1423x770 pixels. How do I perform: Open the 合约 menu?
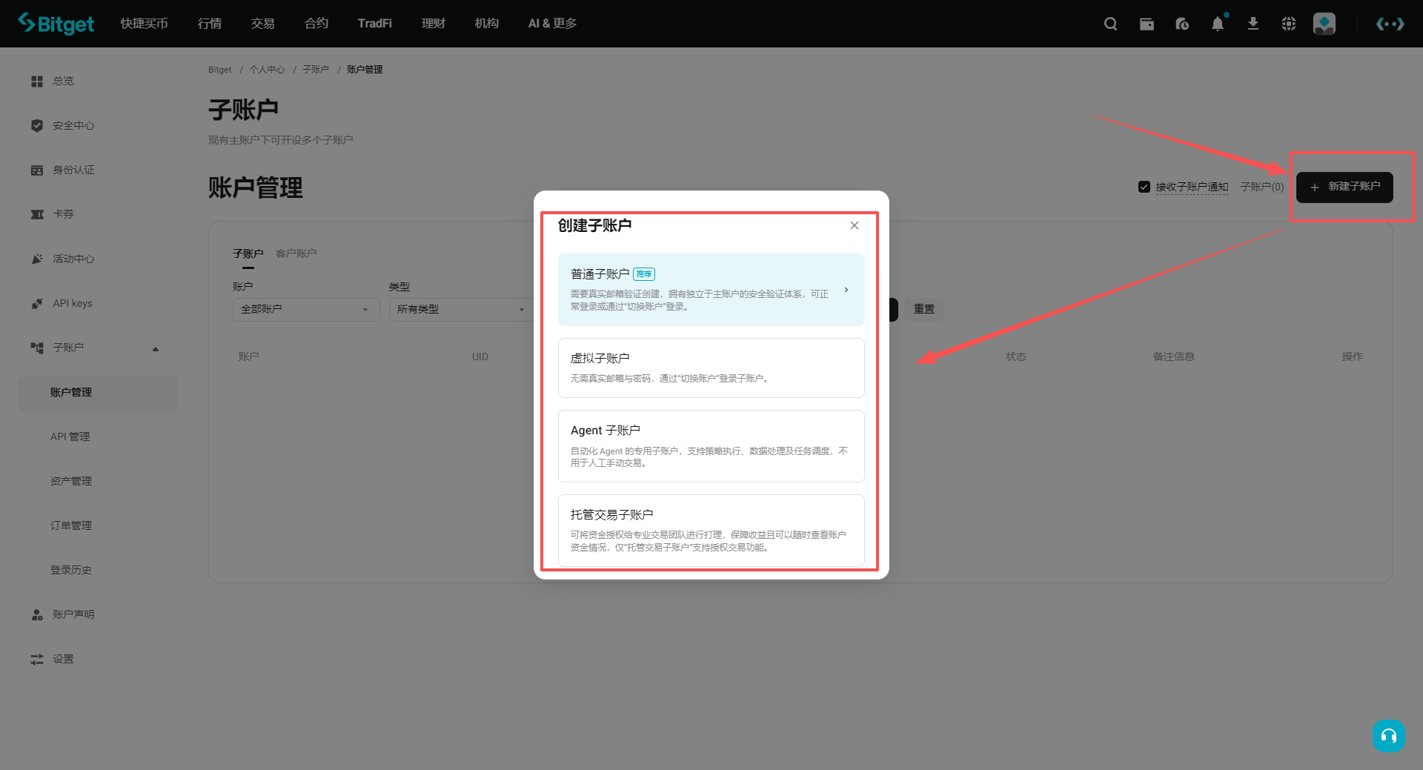coord(316,24)
